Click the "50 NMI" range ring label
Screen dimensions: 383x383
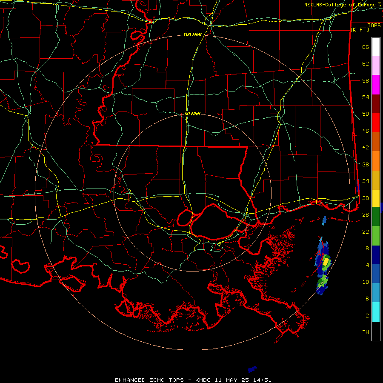(192, 114)
